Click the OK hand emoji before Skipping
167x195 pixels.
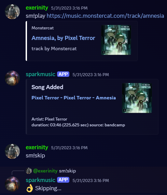30,188
